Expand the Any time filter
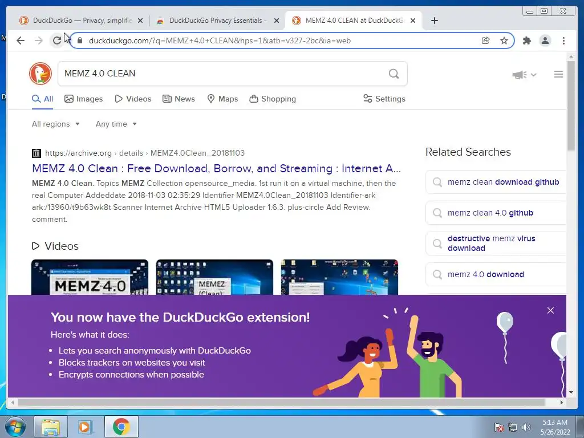The height and width of the screenshot is (438, 584). tap(116, 124)
